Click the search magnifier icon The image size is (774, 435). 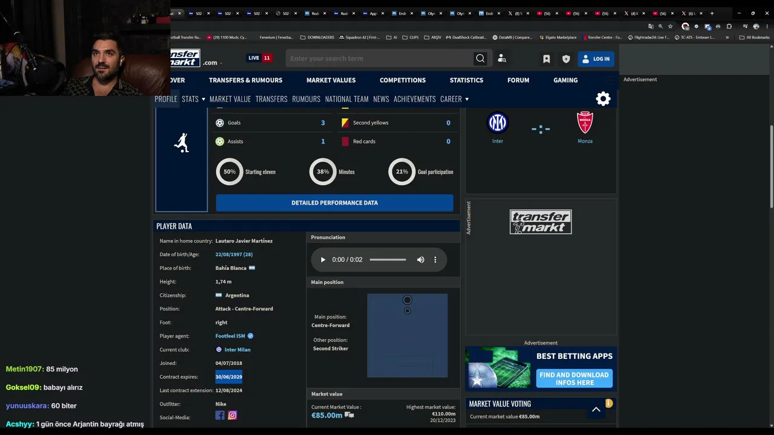480,59
